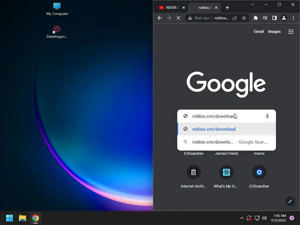Open DataWagon desktop shortcut
This screenshot has height=225, width=300.
click(x=57, y=32)
